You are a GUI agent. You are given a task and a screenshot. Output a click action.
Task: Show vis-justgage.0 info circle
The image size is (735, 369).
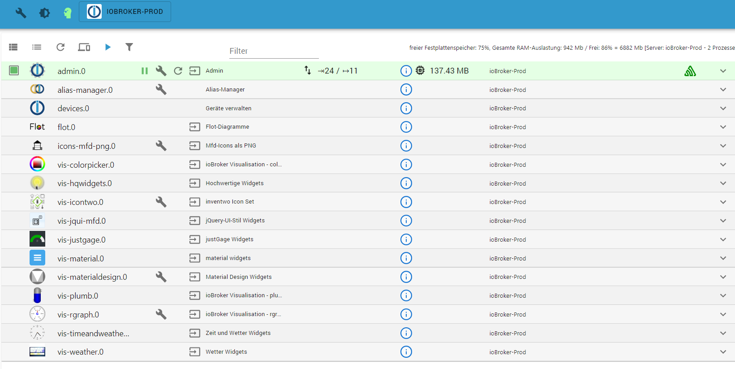[406, 239]
